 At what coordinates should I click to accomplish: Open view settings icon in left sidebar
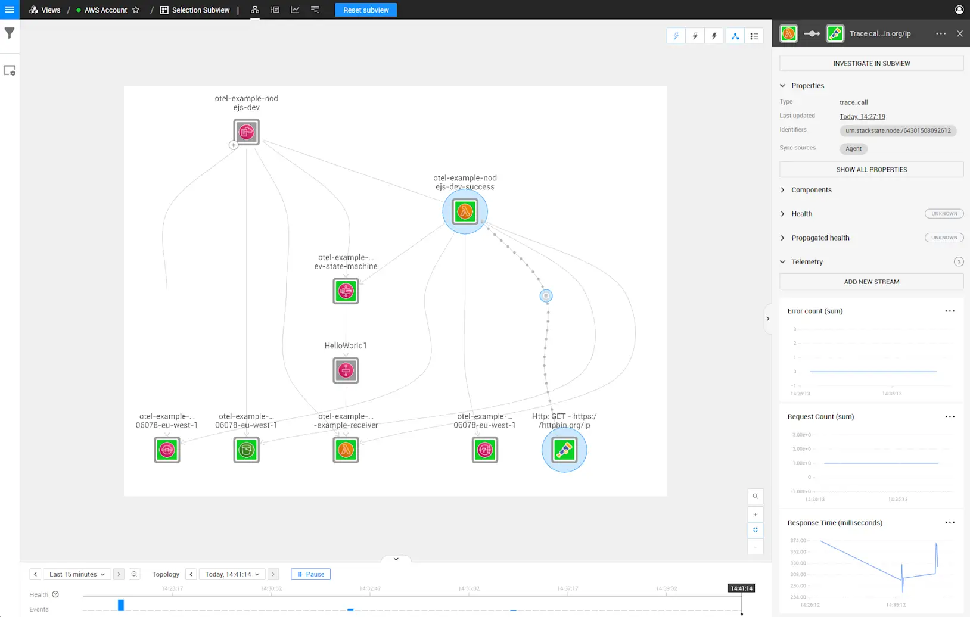click(10, 70)
